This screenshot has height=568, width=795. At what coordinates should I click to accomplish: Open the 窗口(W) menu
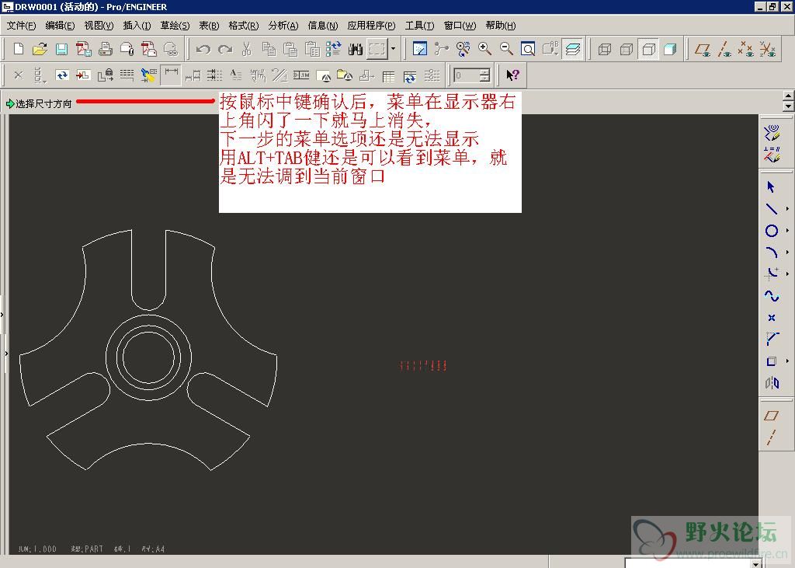(460, 26)
